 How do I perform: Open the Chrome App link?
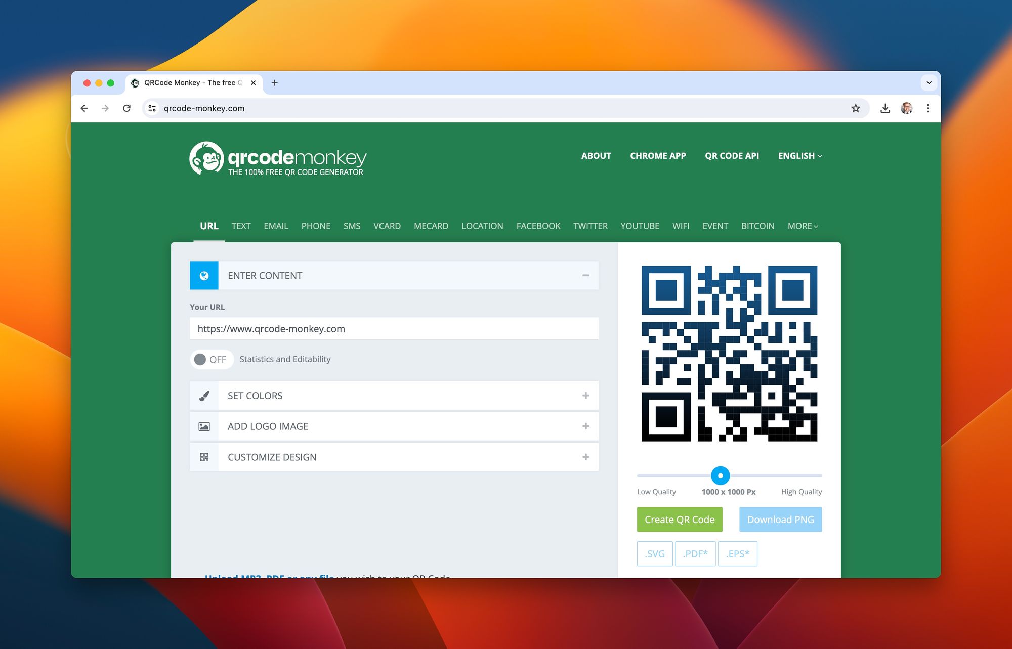point(658,156)
